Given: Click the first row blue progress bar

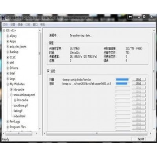Looking at the screenshot, I should pyautogui.click(x=122, y=80).
